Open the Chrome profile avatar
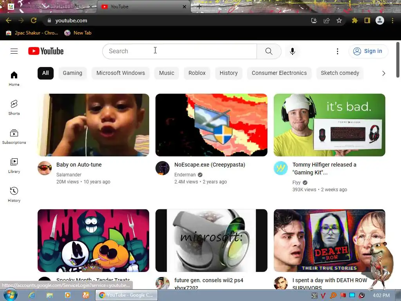 (x=380, y=20)
